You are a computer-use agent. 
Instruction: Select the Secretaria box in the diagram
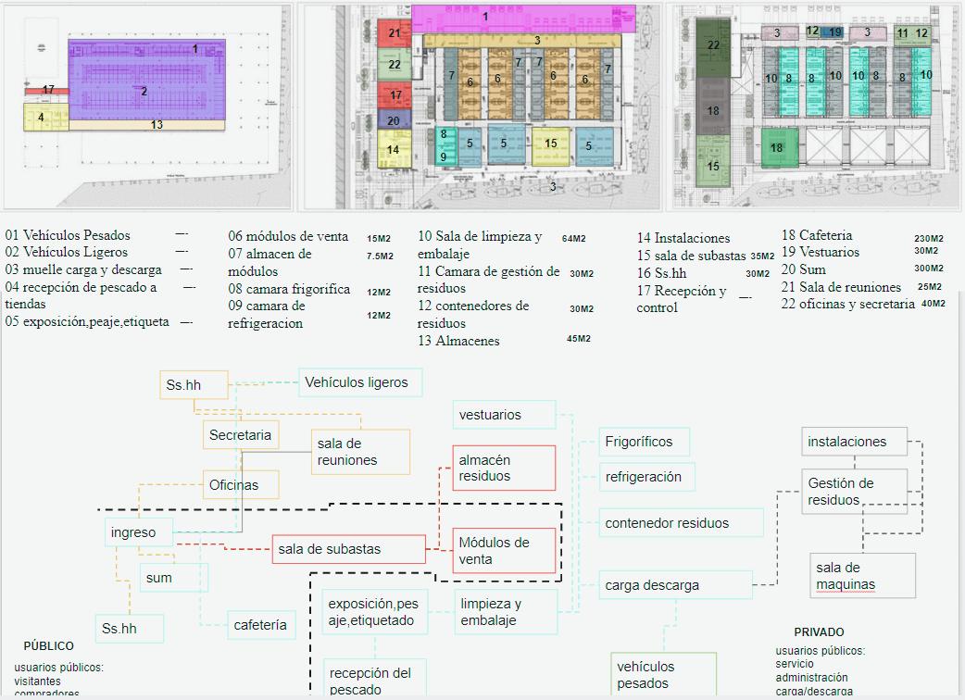pos(241,435)
